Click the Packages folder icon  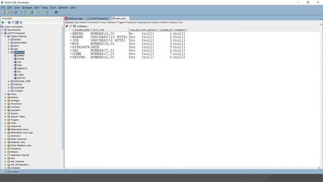click(x=9, y=101)
